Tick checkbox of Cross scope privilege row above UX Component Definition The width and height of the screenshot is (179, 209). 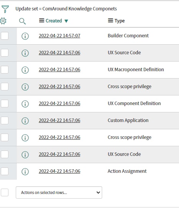(x=5, y=87)
